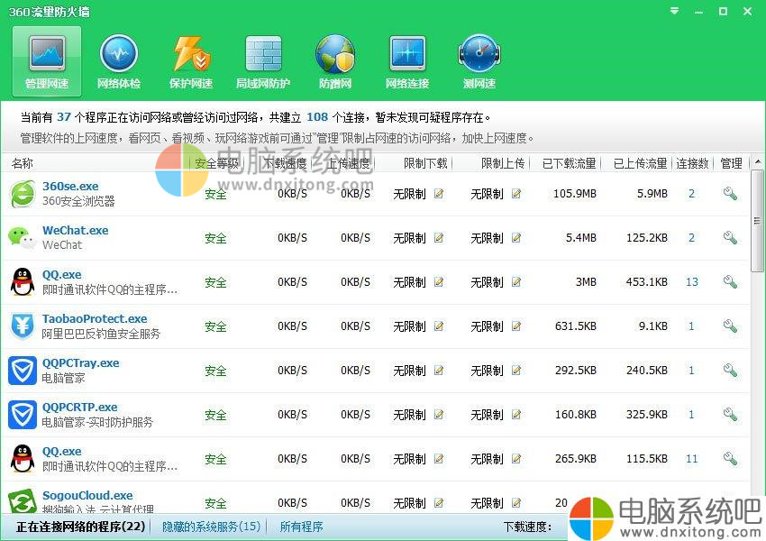This screenshot has height=541, width=766.
Task: Open QQPCTray.exe program name link
Action: [80, 363]
